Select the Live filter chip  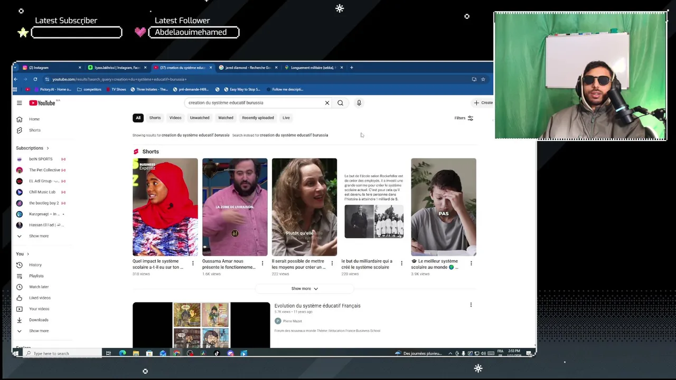(286, 118)
